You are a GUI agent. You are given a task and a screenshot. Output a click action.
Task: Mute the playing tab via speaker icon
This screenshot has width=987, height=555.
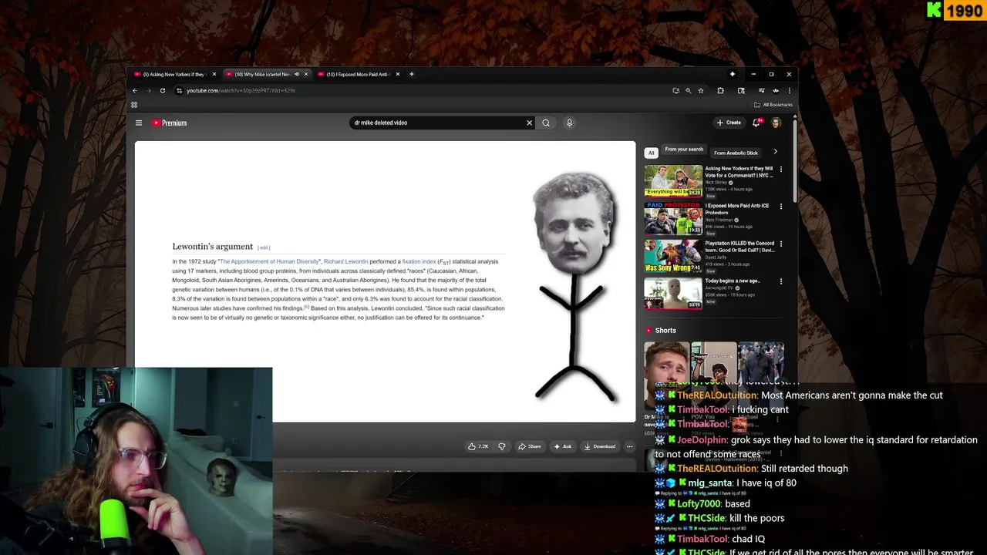pos(297,74)
